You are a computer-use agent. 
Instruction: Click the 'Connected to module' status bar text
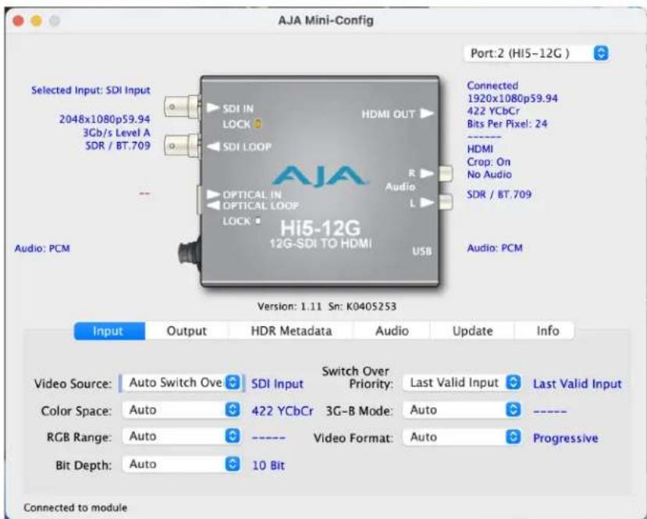pos(75,507)
